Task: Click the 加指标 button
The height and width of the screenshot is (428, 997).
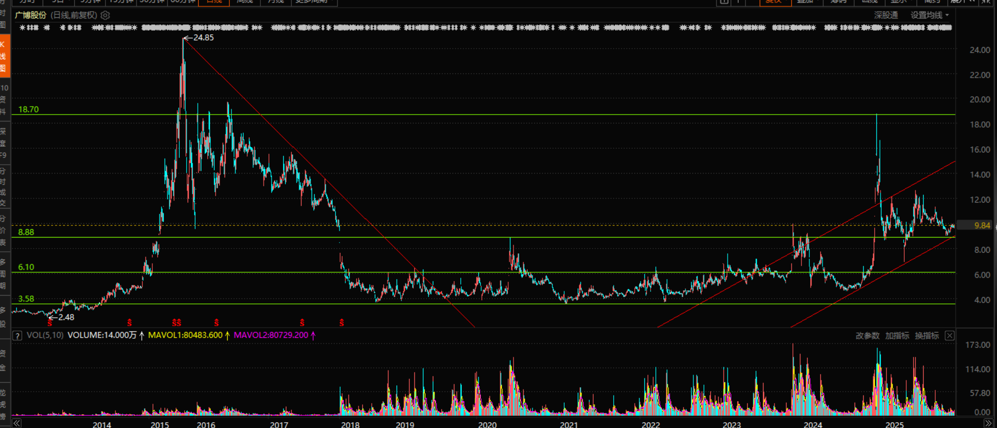Action: pyautogui.click(x=897, y=336)
